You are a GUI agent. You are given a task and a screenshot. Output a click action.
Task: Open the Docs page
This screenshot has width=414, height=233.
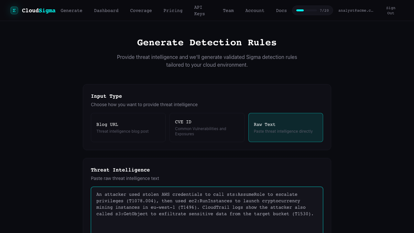click(x=281, y=10)
